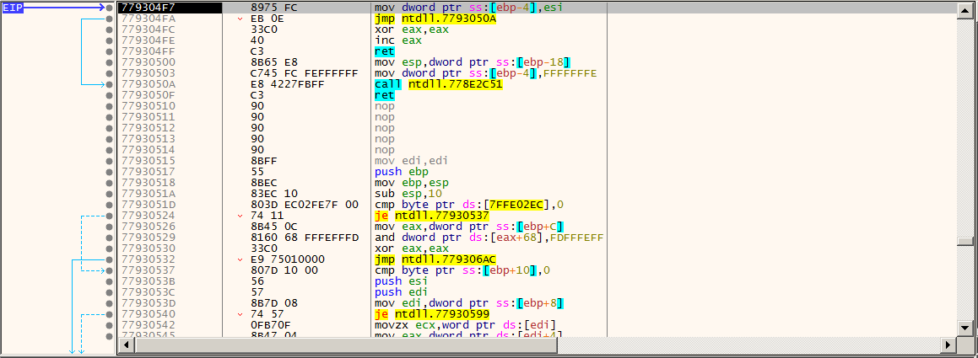Click instruction and dword ptr ds:[eax+68],FDFFFEFF

click(489, 238)
